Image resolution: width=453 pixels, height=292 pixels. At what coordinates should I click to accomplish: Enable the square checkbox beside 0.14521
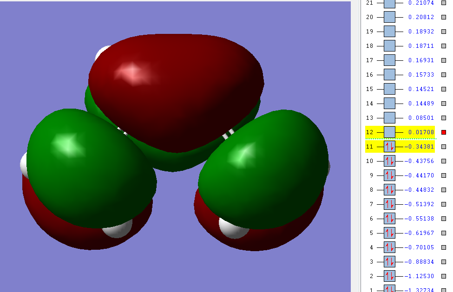pyautogui.click(x=444, y=89)
